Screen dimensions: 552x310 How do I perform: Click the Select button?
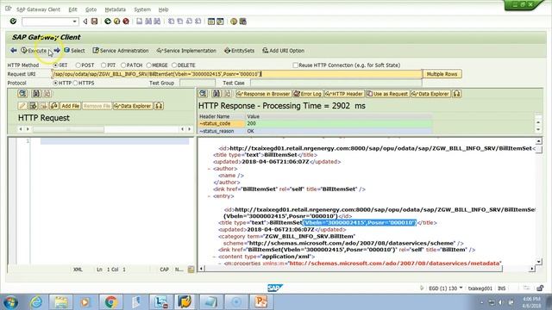(74, 51)
